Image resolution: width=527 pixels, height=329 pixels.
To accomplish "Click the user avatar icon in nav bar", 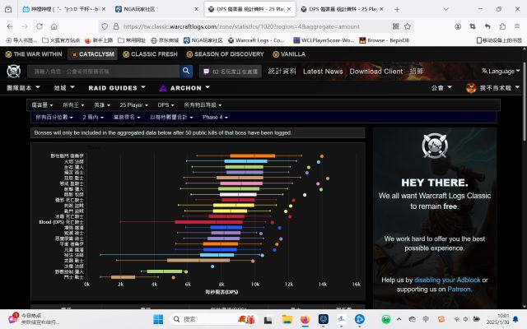I will click(471, 88).
